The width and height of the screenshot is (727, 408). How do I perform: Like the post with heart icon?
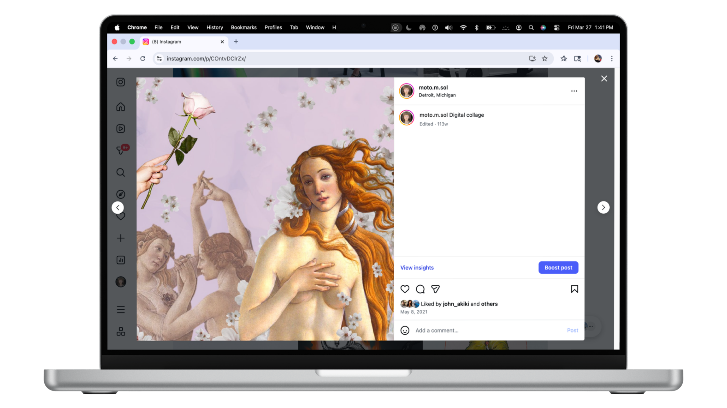pos(405,289)
